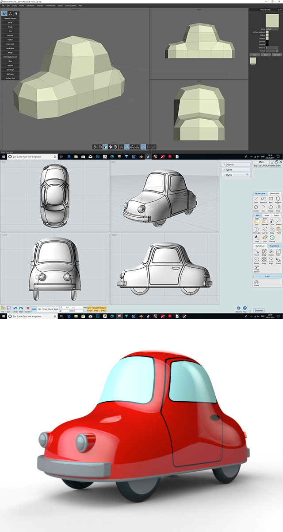
Task: Switch viewport to 3D view
Action: (x=39, y=309)
